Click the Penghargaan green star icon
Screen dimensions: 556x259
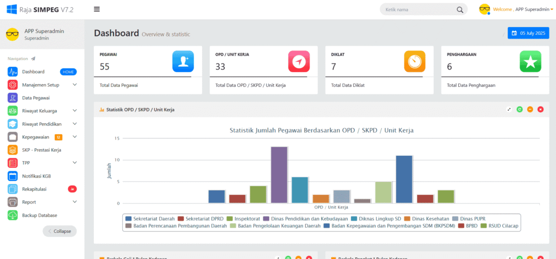[x=530, y=61]
